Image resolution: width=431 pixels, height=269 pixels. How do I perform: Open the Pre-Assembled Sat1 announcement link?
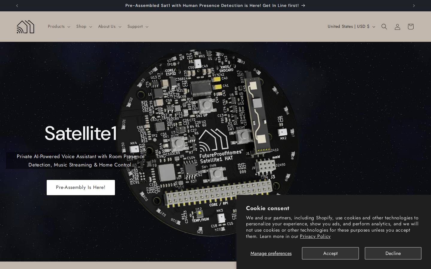point(215,6)
